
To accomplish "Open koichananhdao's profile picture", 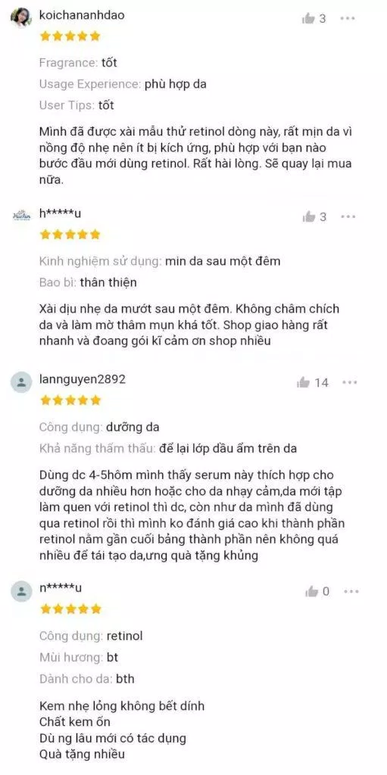I will pos(21,18).
